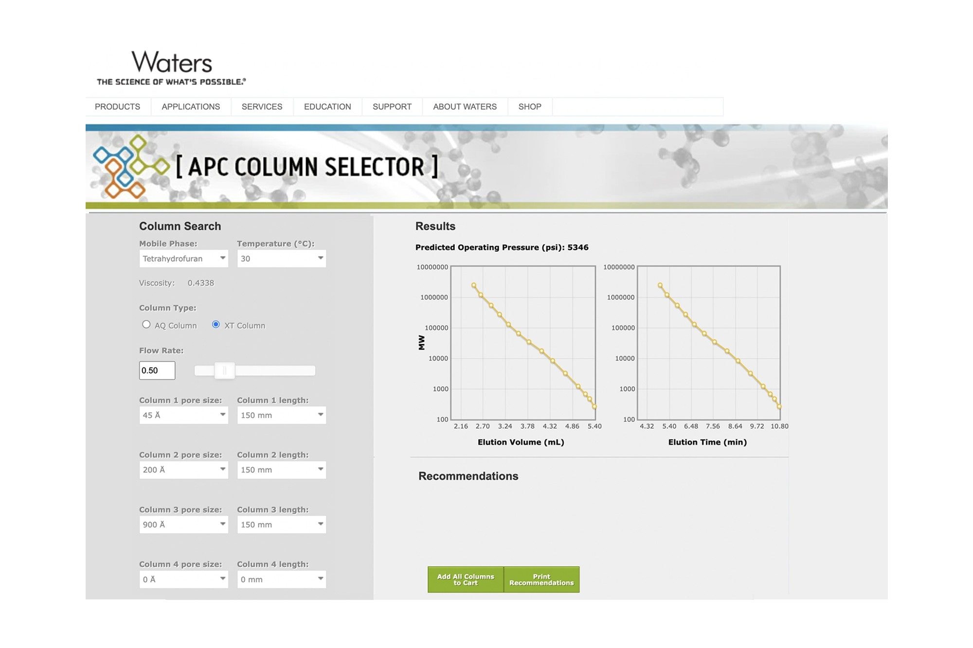Expand Column 2 length dropdown
Viewport: 973px width, 648px height.
(x=282, y=470)
